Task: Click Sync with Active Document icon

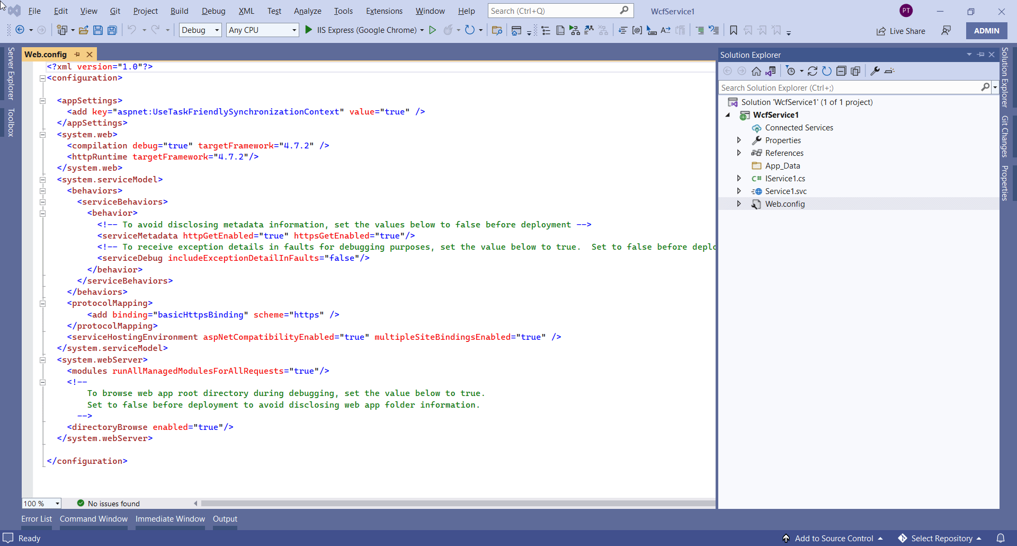Action: point(813,71)
